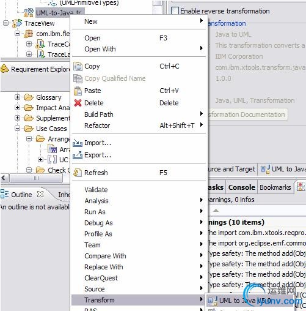The image size is (306, 311).
Task: Click the UML to Java V5.0 submenu icon
Action: pyautogui.click(x=213, y=301)
